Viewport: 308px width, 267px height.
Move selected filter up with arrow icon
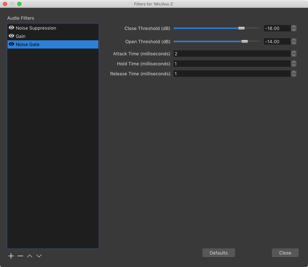(30, 256)
